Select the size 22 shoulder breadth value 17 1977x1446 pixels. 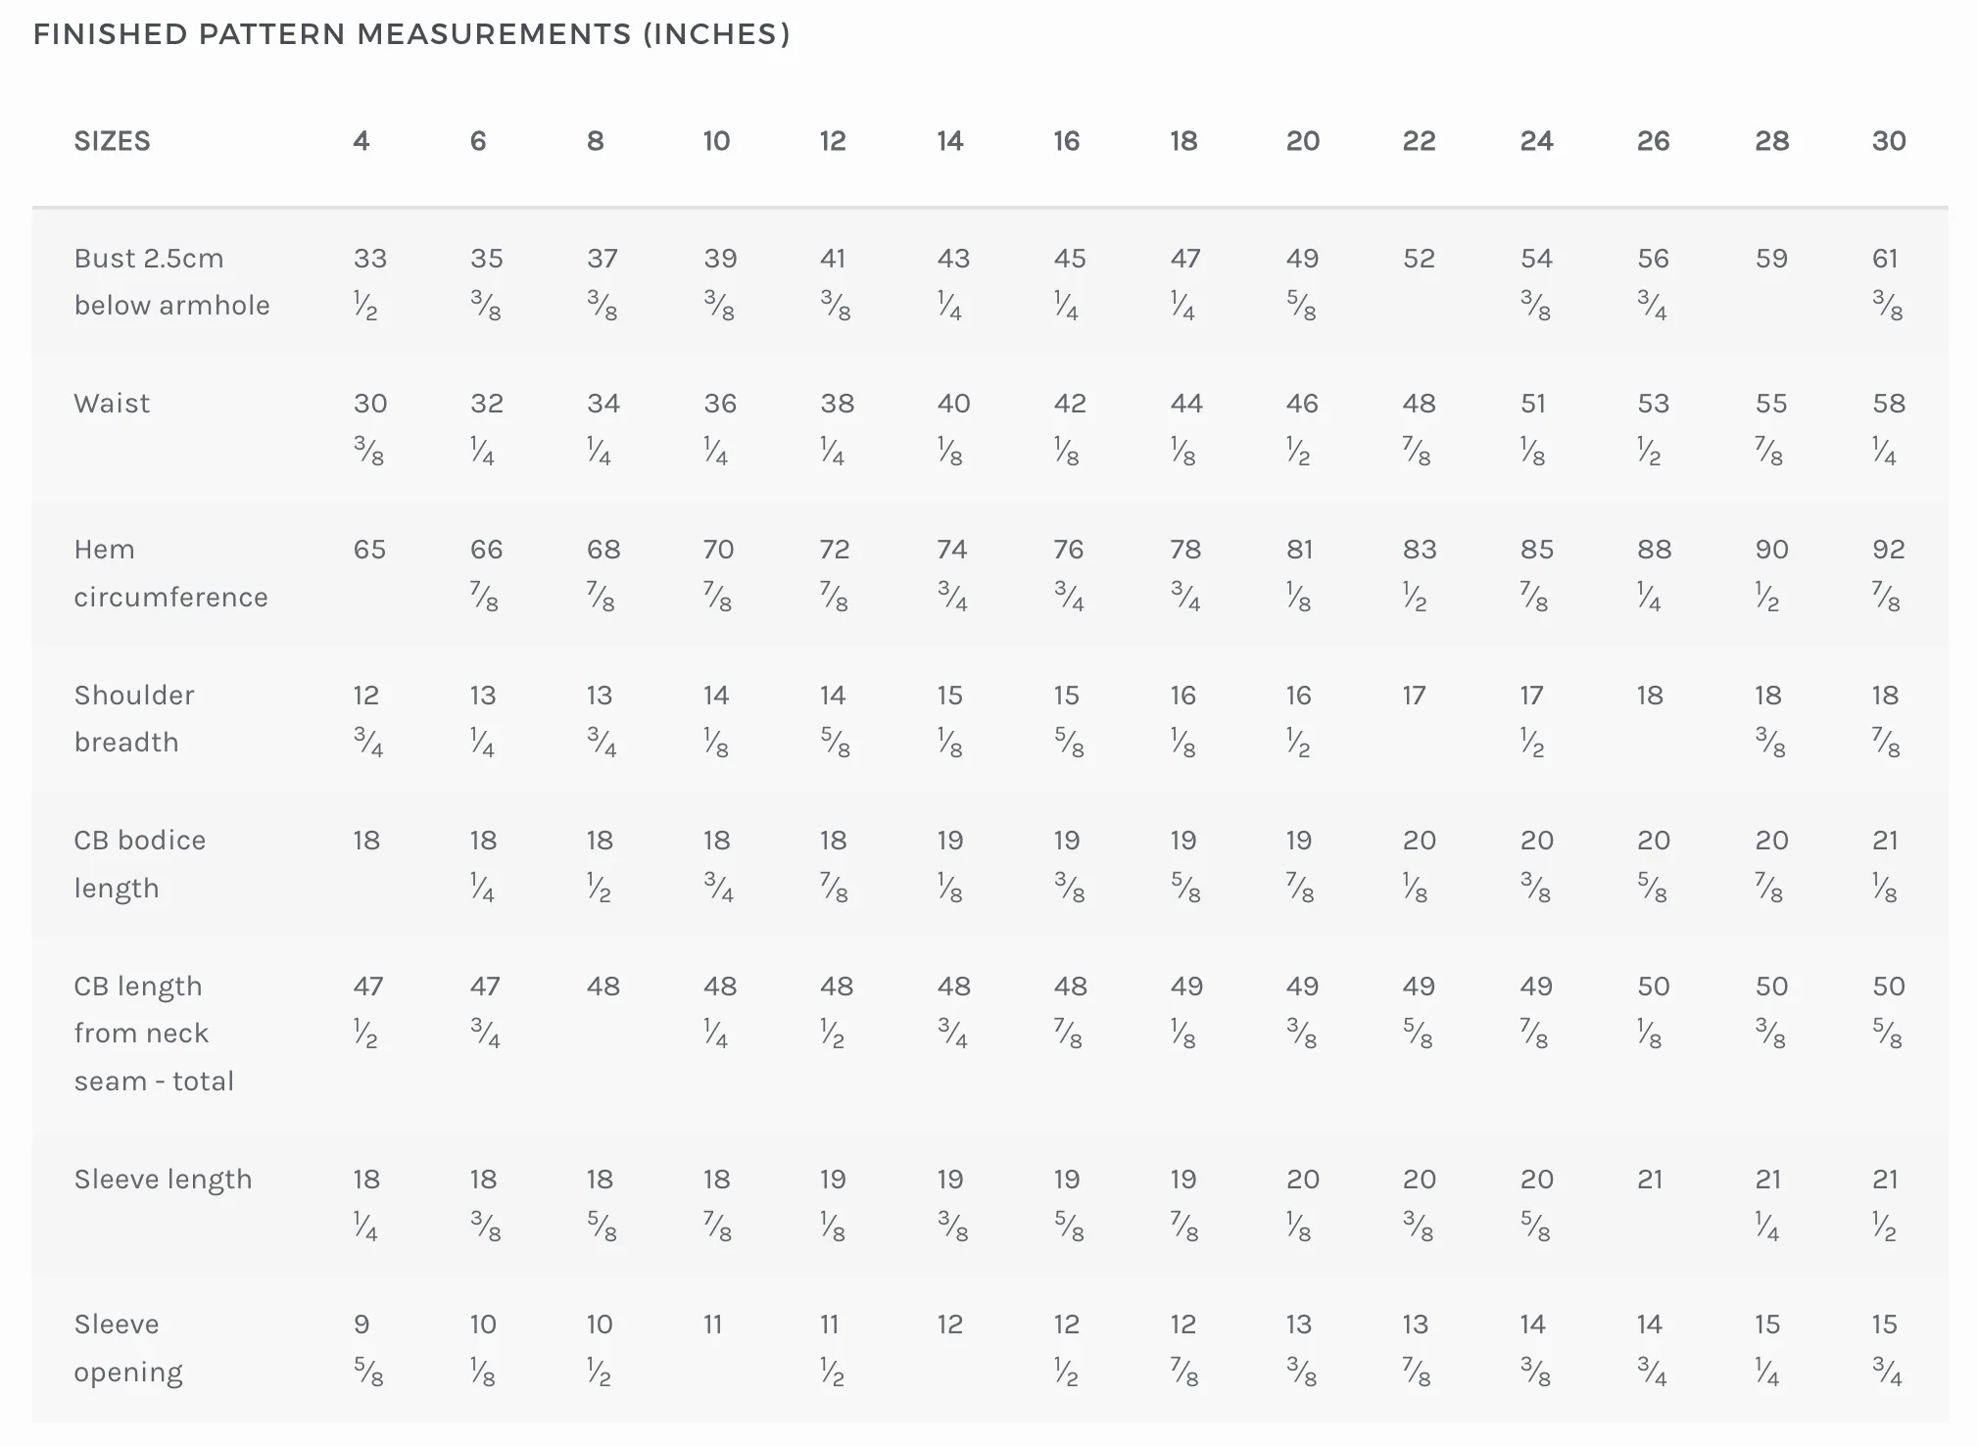click(1414, 696)
